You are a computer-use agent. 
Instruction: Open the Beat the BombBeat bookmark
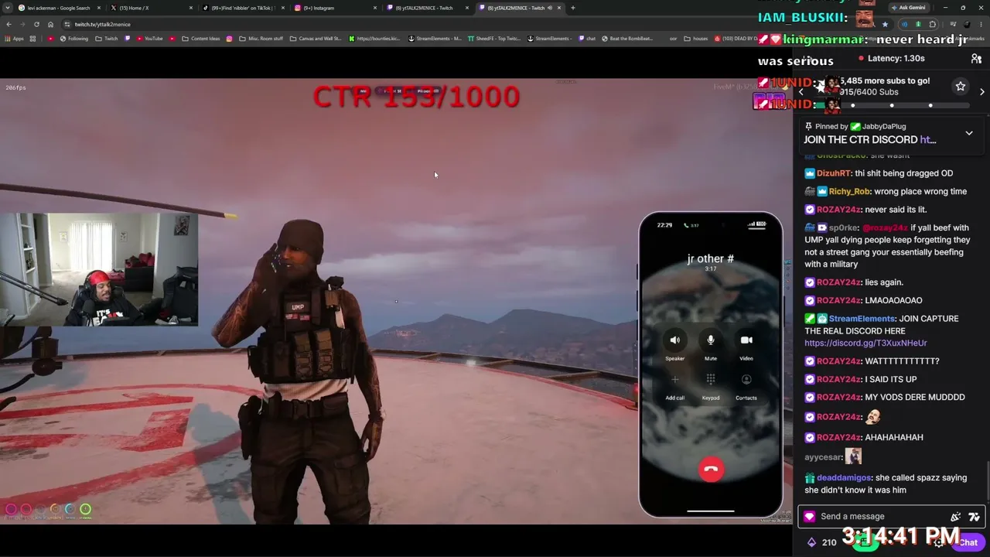tap(626, 39)
